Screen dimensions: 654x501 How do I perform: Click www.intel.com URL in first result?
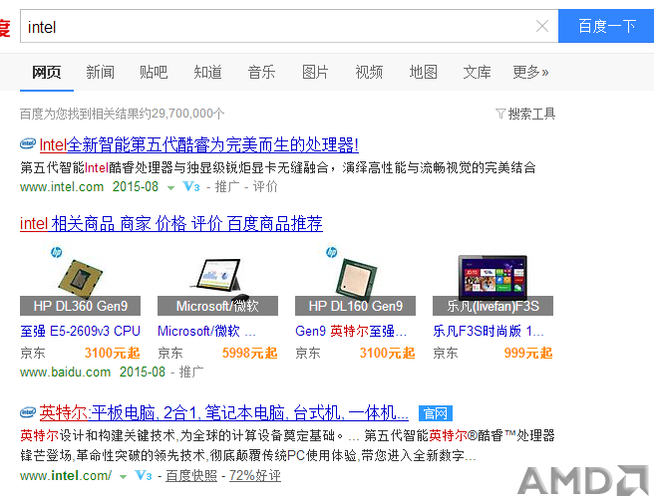pyautogui.click(x=62, y=186)
